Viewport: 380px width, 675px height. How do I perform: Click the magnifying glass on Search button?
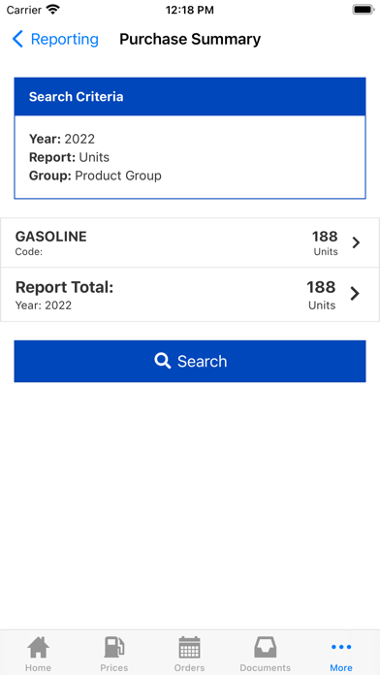[163, 361]
